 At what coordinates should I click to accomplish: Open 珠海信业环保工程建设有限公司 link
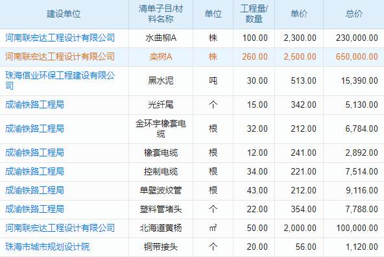60,80
